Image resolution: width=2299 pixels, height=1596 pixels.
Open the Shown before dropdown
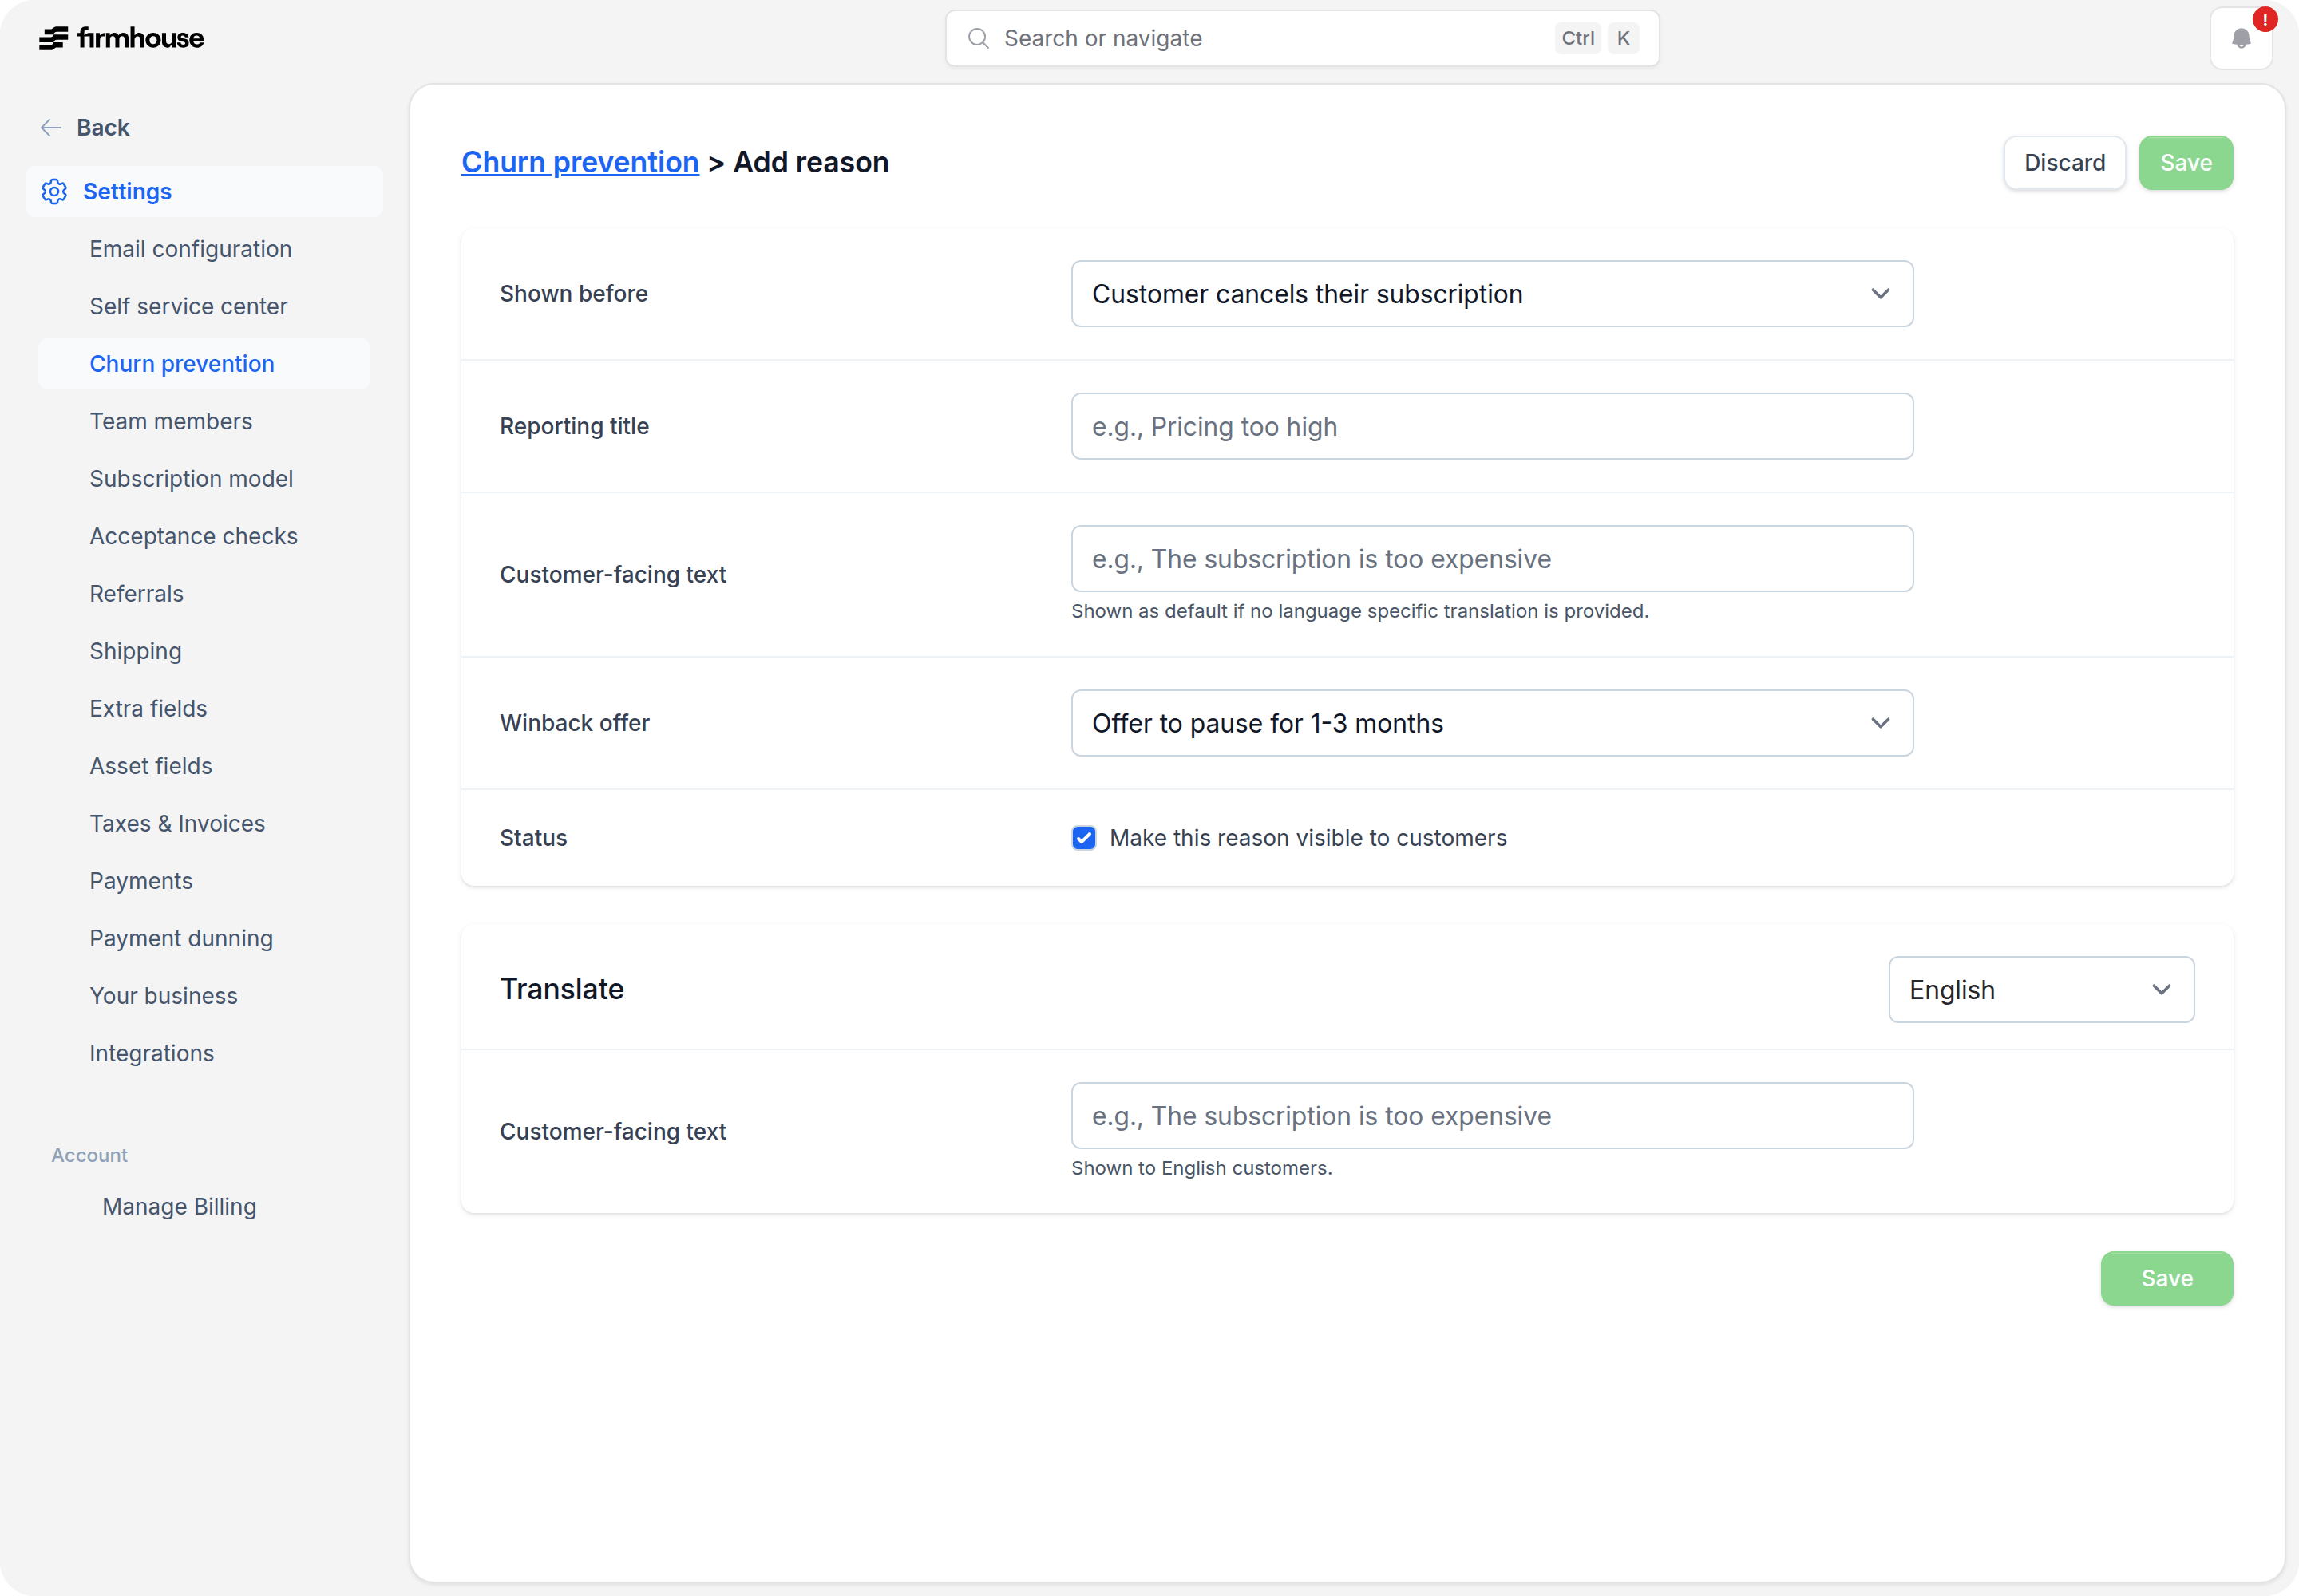tap(1492, 294)
